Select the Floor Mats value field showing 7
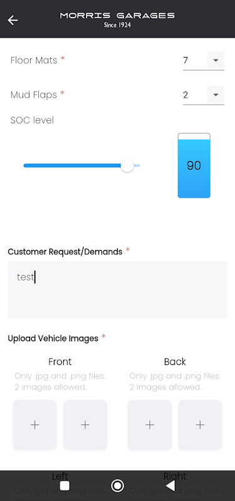Image resolution: width=235 pixels, height=501 pixels. click(195, 60)
